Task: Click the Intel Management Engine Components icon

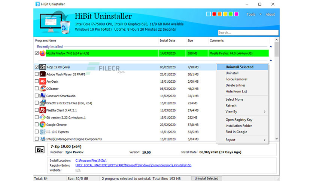Action: click(x=42, y=139)
